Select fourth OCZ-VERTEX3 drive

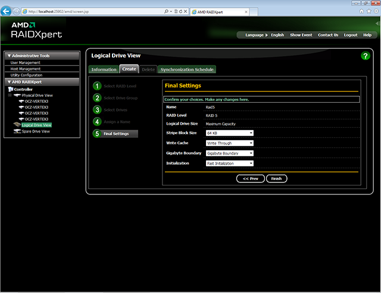click(36, 119)
